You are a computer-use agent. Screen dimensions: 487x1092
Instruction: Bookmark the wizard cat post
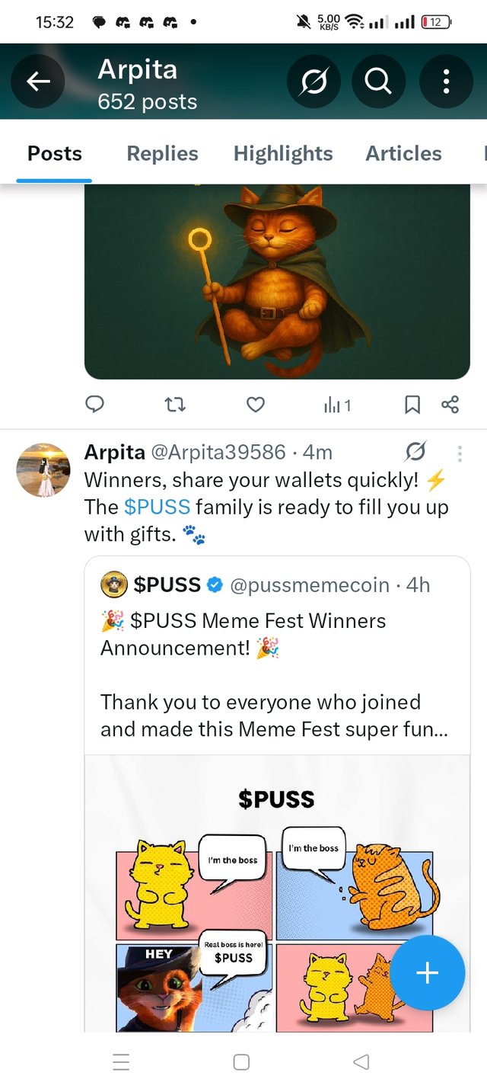pos(412,405)
